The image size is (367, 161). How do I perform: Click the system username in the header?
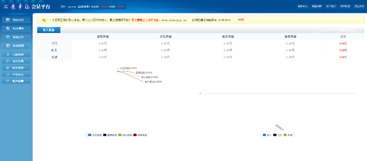coord(72,7)
